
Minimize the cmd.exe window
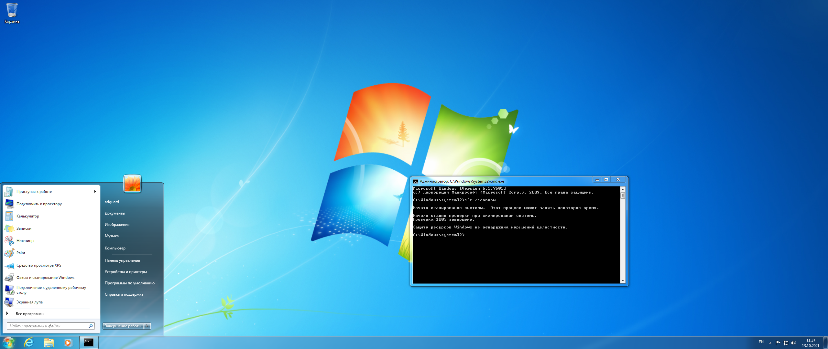tap(597, 180)
